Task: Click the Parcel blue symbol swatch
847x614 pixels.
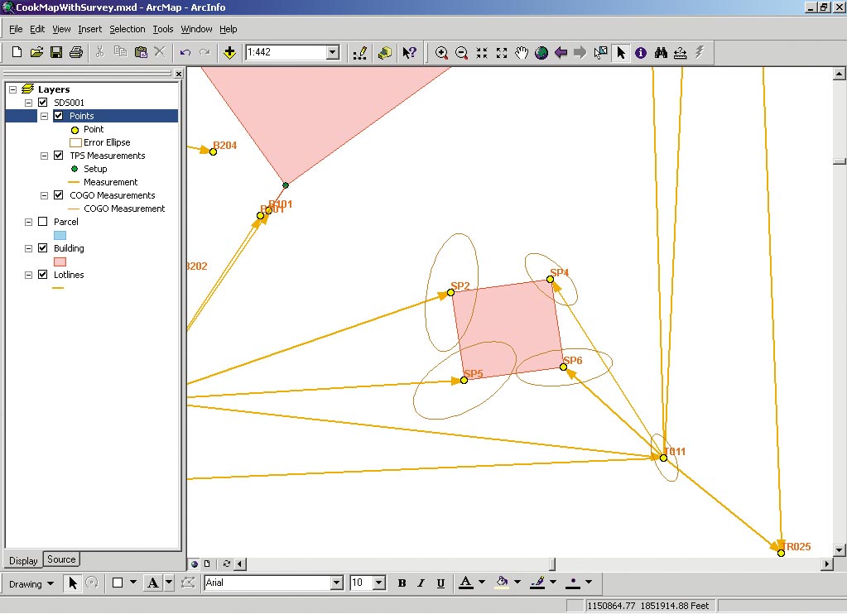Action: coord(60,236)
